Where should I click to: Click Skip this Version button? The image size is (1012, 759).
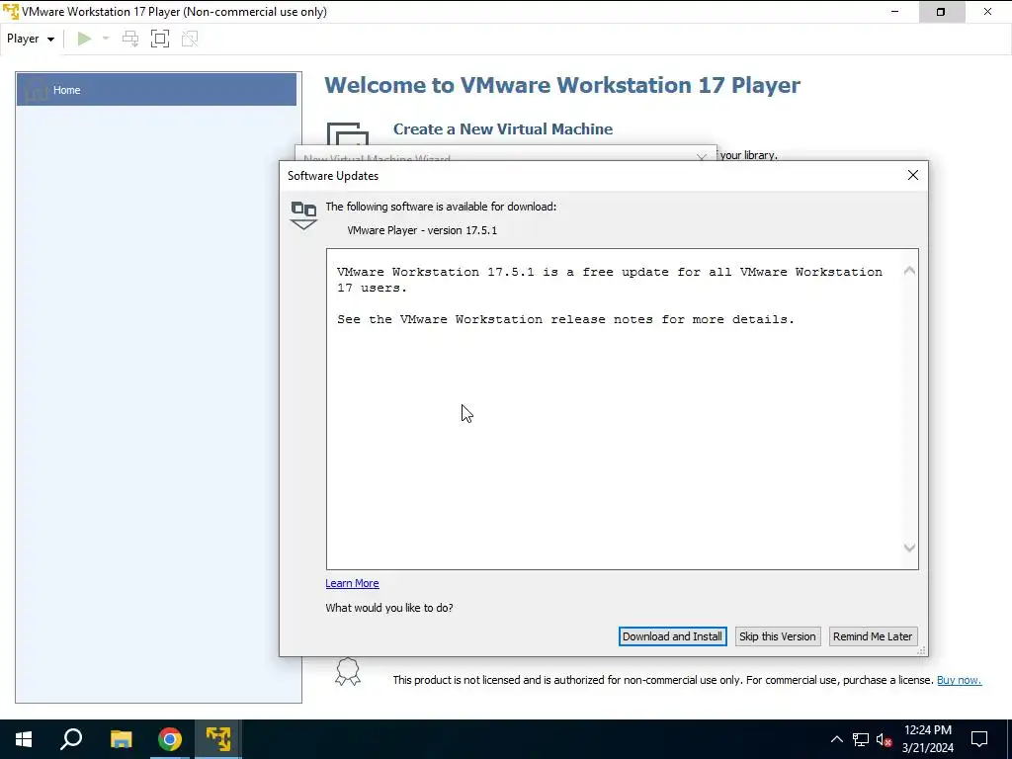(x=778, y=636)
